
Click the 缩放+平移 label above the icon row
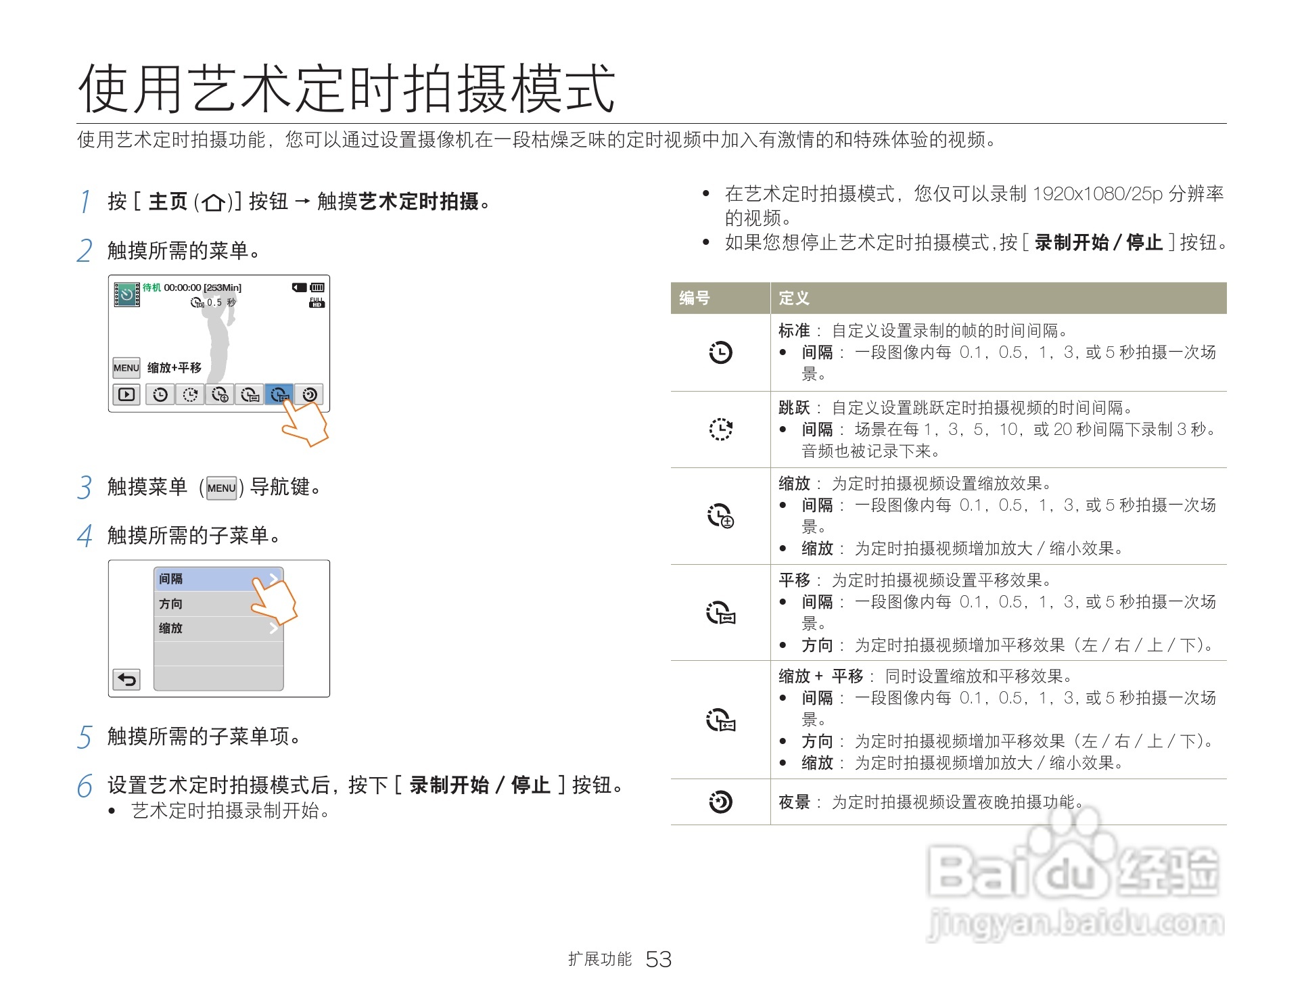click(x=174, y=368)
